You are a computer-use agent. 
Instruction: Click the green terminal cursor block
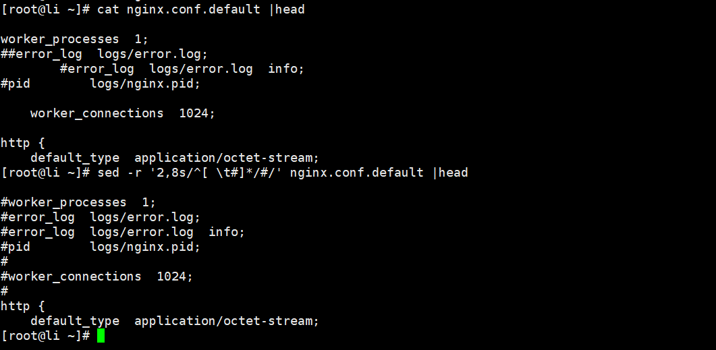[101, 336]
